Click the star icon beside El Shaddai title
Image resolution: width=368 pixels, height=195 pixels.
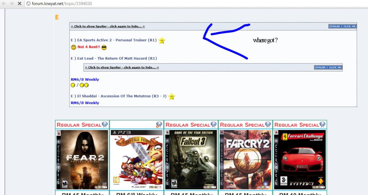tap(172, 96)
